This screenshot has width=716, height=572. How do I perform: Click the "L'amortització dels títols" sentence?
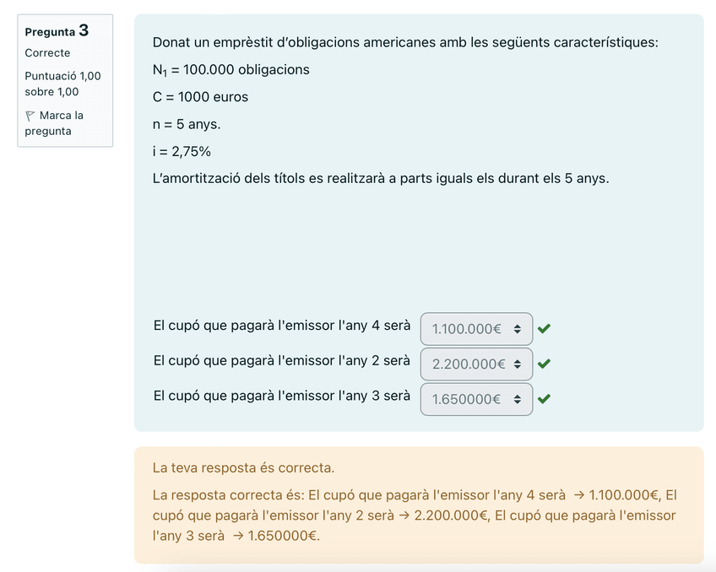click(x=380, y=179)
